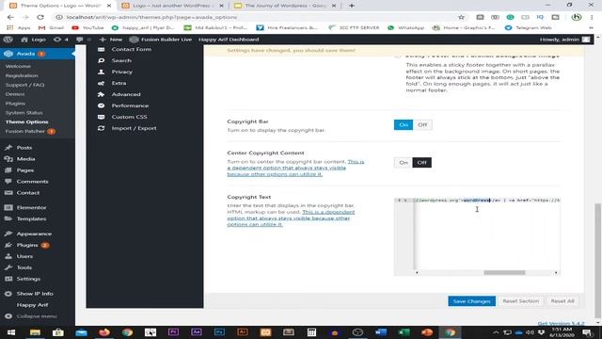Image resolution: width=602 pixels, height=339 pixels.
Task: Open Photoshop from the taskbar
Action: [x=219, y=332]
